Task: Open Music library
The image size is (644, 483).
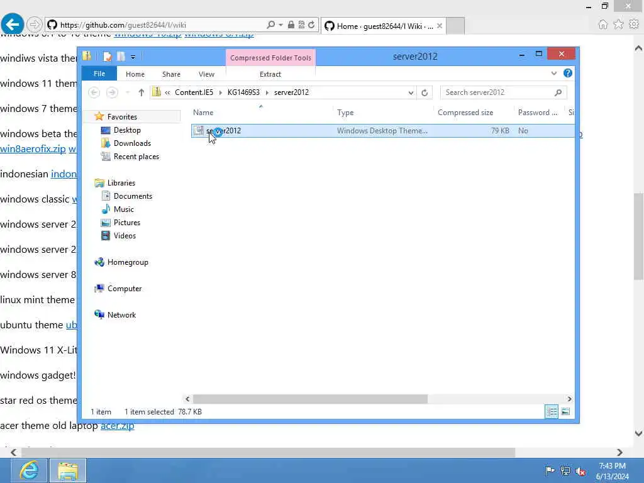Action: [124, 209]
